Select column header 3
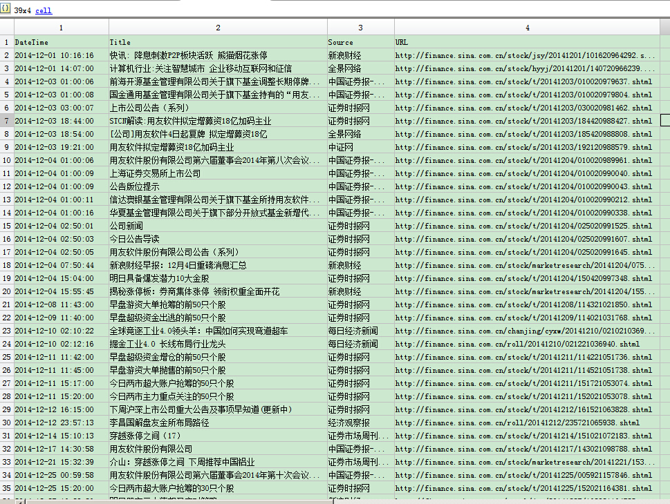This screenshot has width=670, height=504. (x=361, y=28)
